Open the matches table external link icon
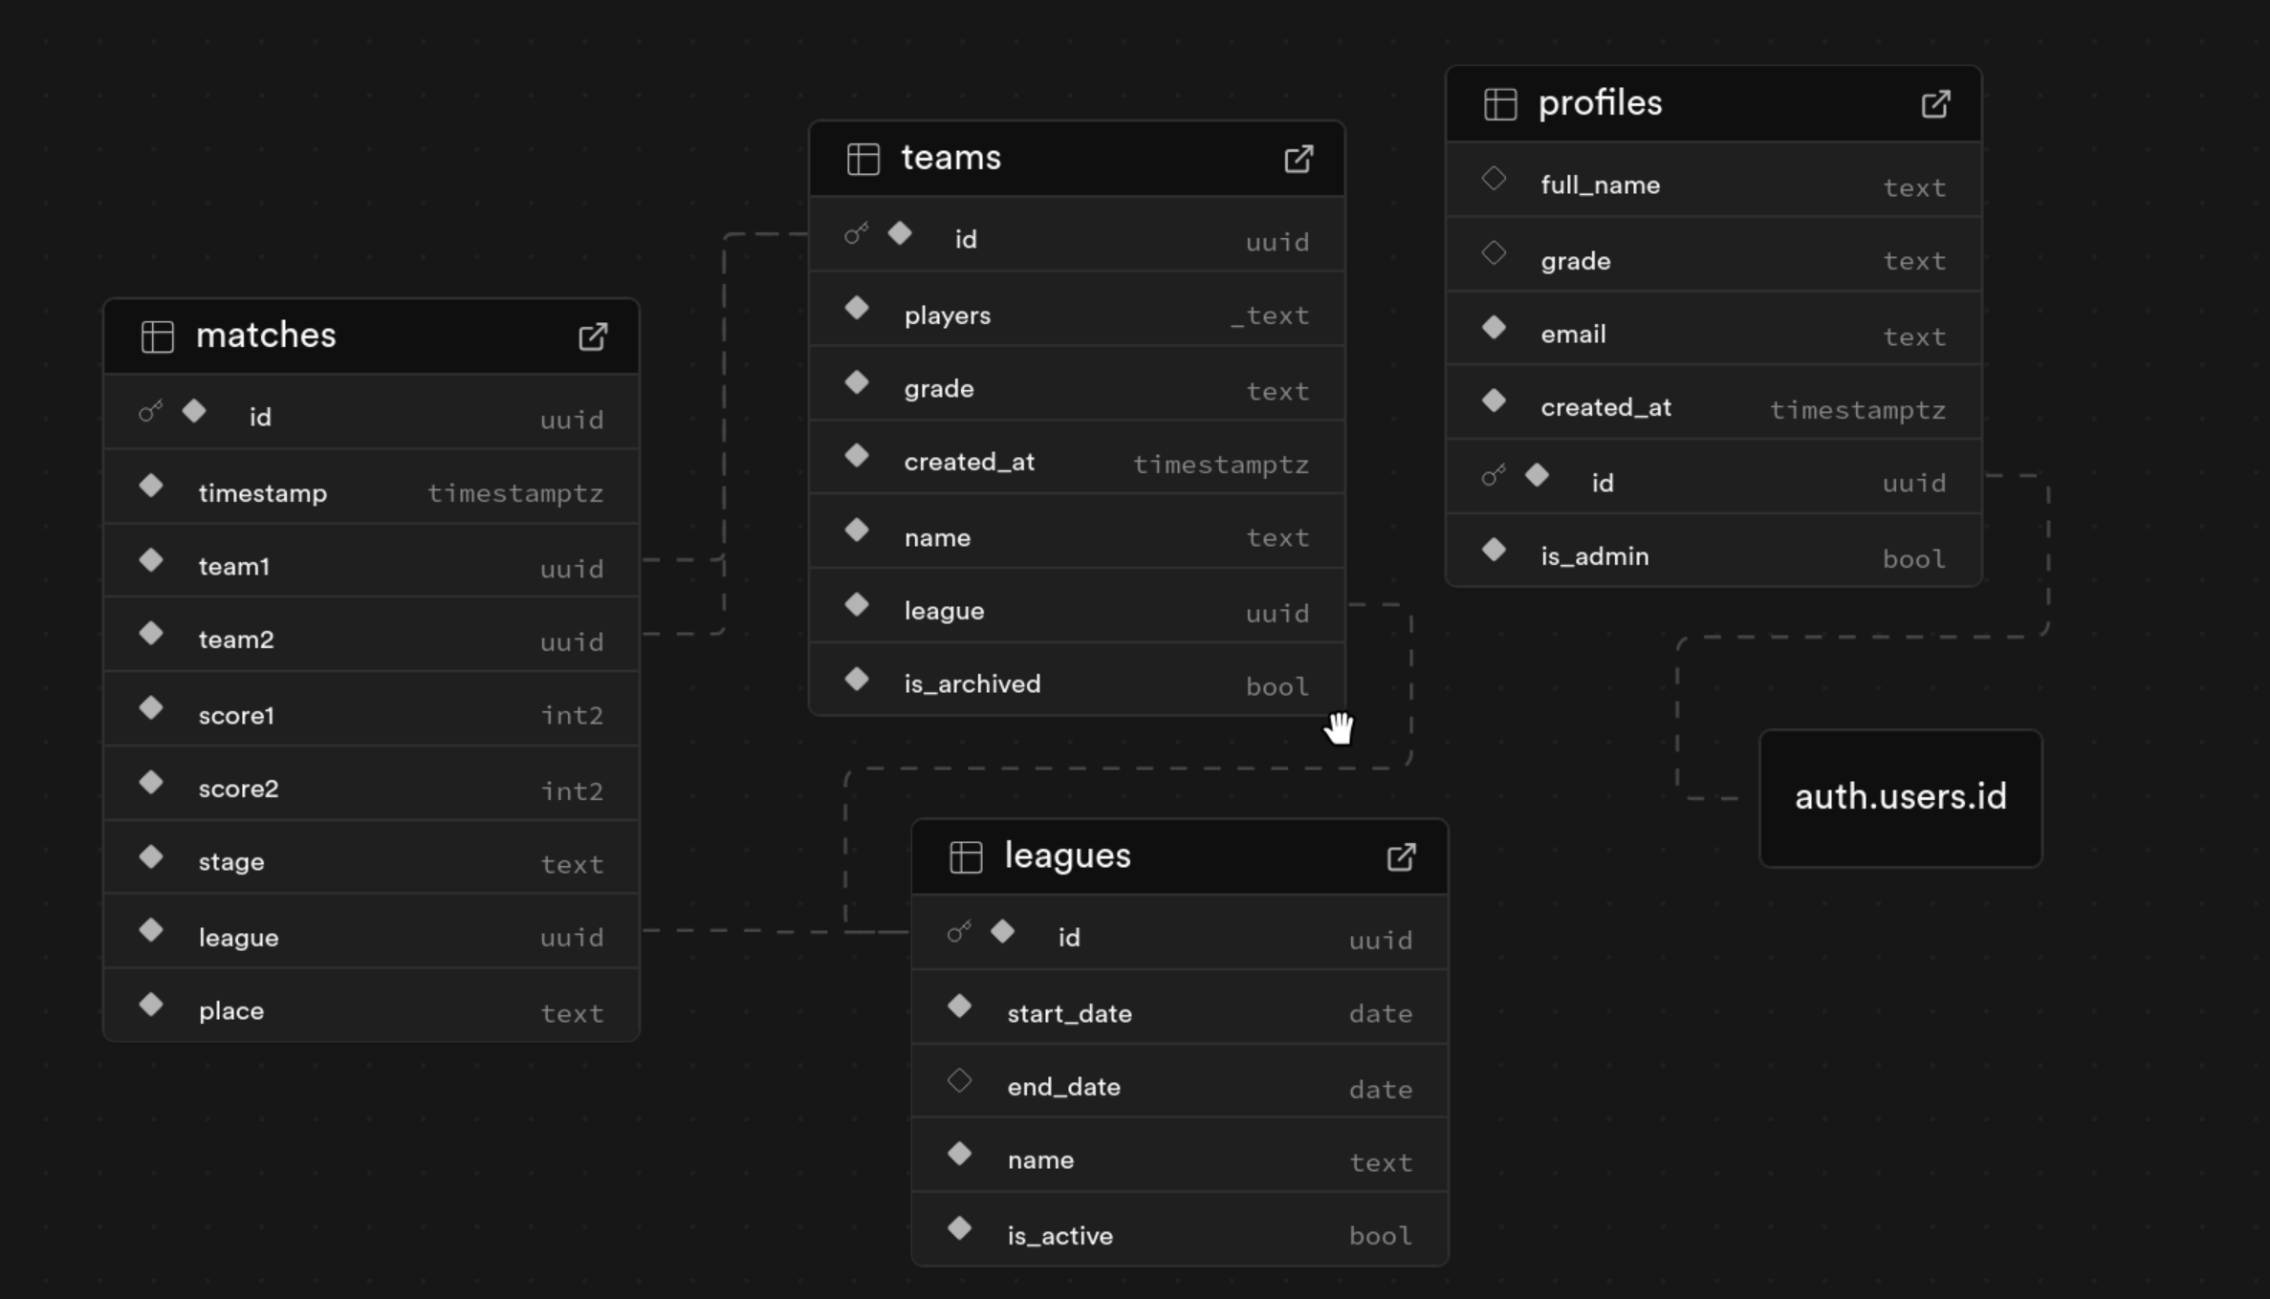 (x=592, y=336)
